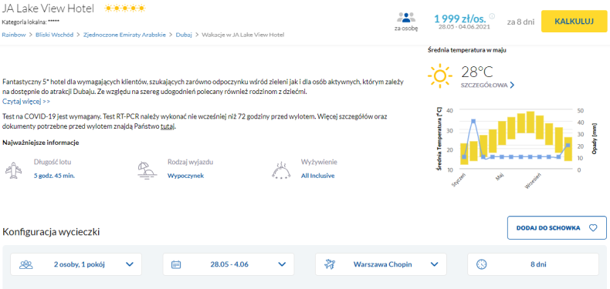Viewport: 610px width, 289px height.
Task: Click 'Średnia temperatura w maju' heading
Action: point(467,50)
